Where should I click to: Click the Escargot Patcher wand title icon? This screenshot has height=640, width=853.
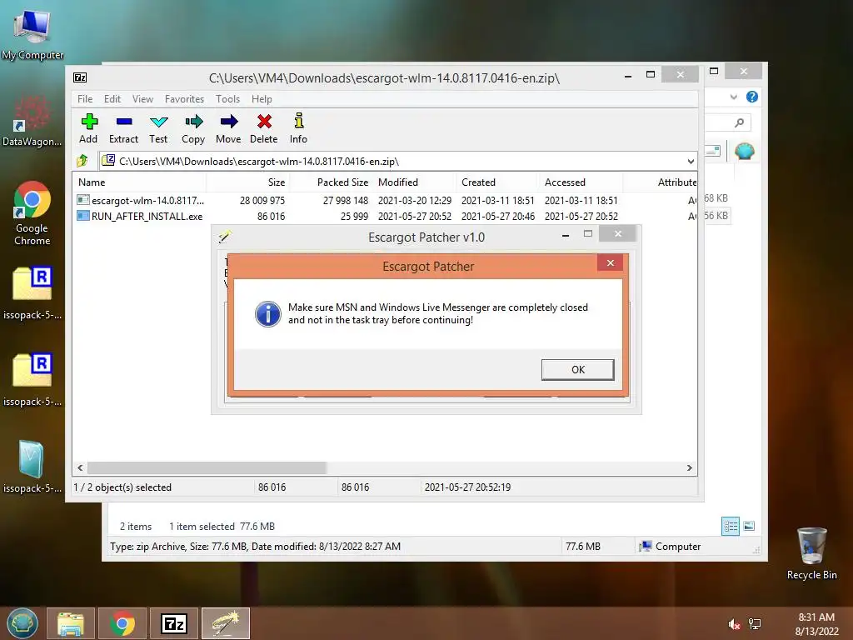pos(225,236)
